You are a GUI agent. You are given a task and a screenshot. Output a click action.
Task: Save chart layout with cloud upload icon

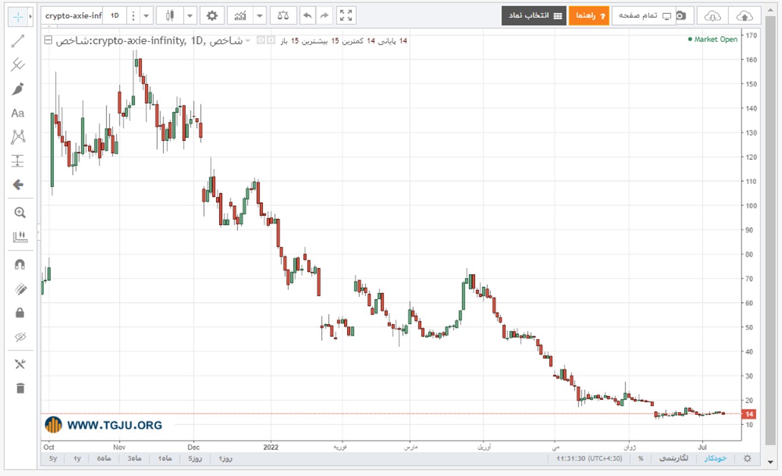click(x=745, y=16)
